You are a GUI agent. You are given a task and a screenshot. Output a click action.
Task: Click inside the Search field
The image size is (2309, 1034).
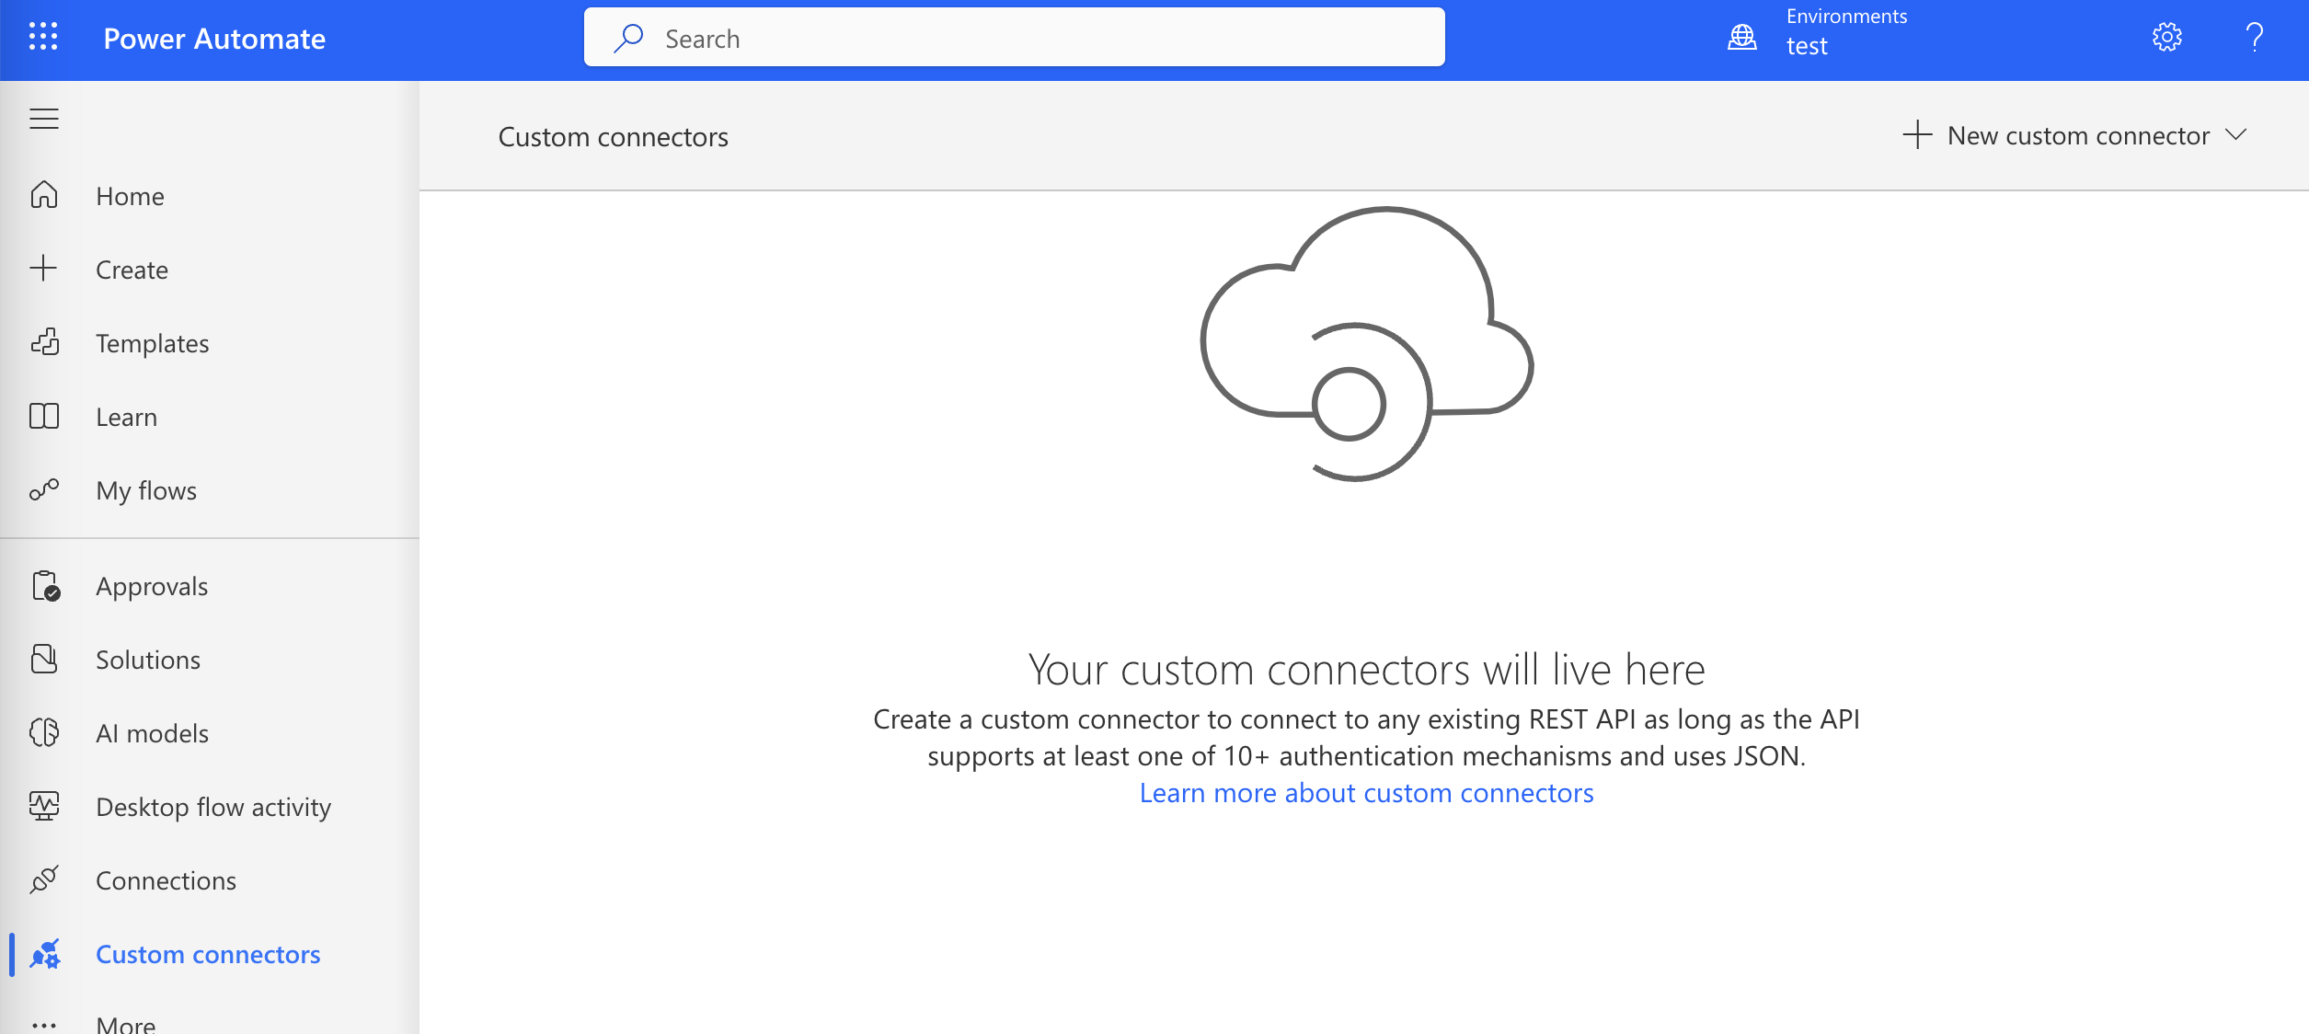click(x=1012, y=37)
